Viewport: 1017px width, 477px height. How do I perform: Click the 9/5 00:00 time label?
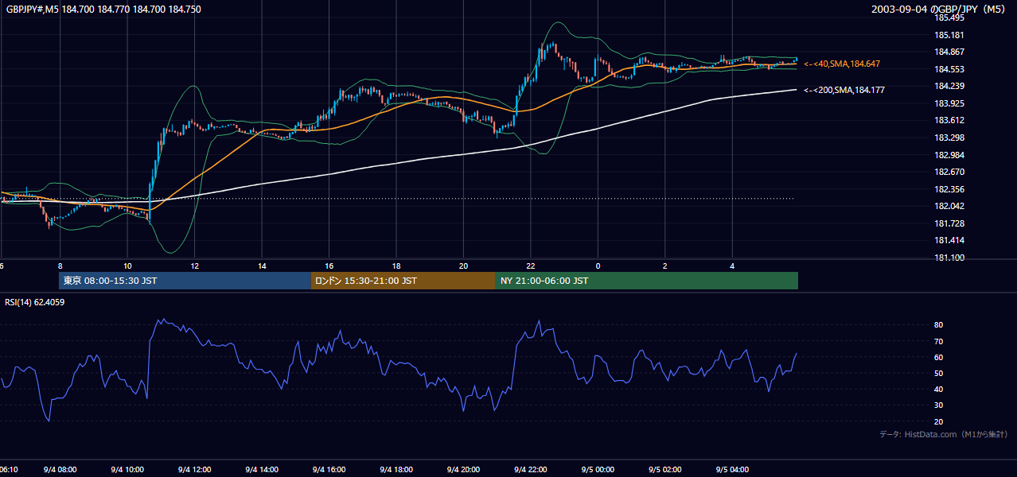598,470
